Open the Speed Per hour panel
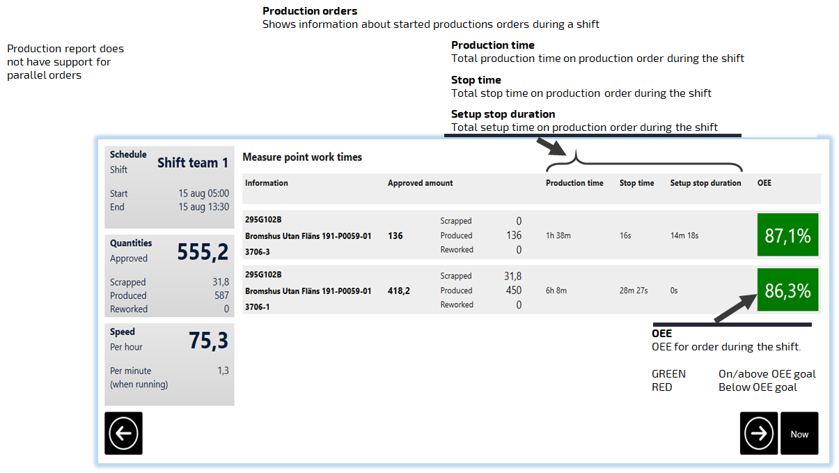Screen dimensions: 839x473 [169, 364]
